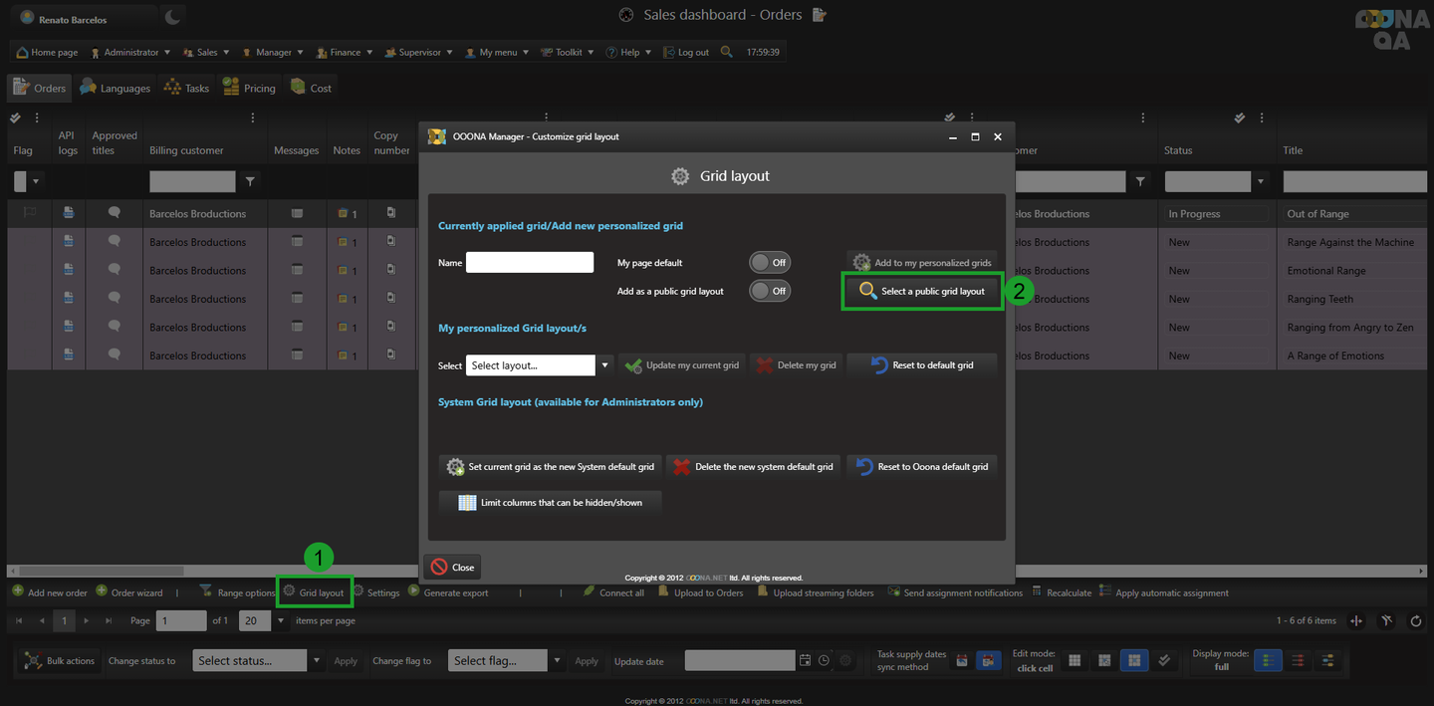Enable the full display mode button

coord(1267,660)
